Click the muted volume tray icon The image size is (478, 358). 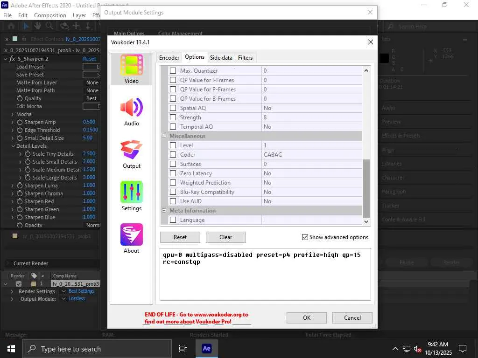pyautogui.click(x=417, y=349)
